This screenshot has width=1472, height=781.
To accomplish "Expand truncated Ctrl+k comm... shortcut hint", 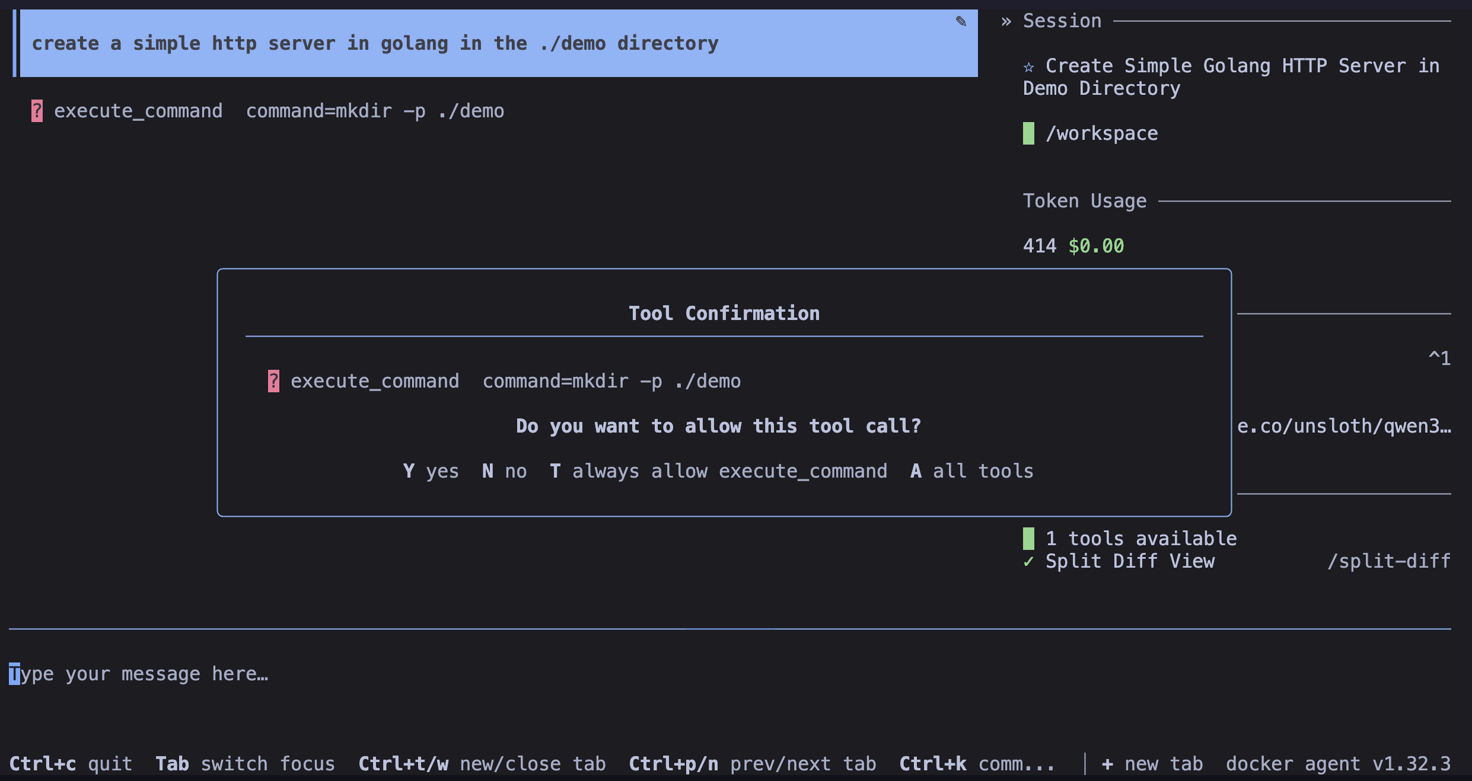I will 977,764.
